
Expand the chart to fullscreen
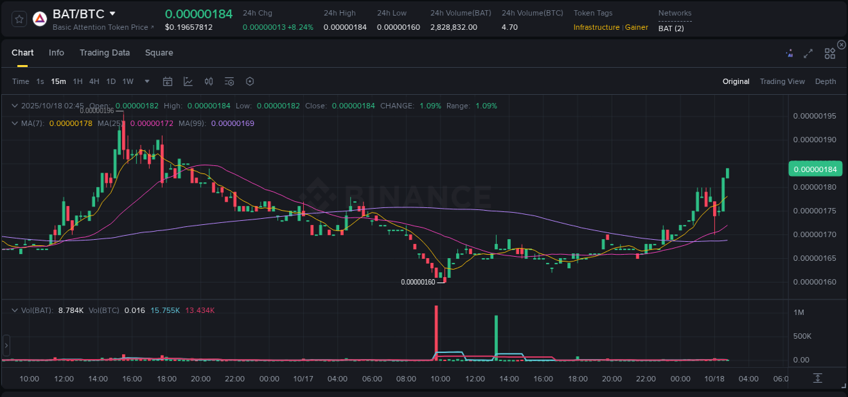808,54
